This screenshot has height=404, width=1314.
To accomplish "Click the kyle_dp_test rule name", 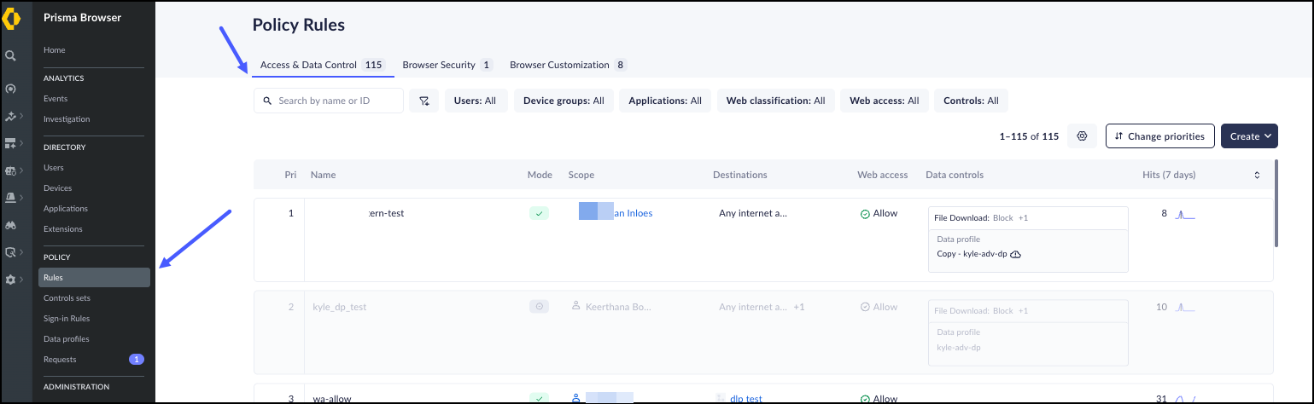I will tap(339, 307).
